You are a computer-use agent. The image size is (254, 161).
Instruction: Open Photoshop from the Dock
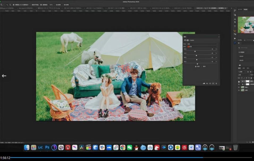coord(47,147)
